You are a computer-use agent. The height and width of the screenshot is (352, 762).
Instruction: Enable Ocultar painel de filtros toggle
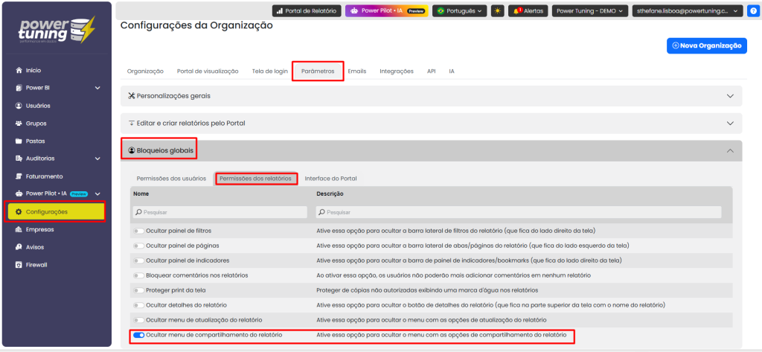click(139, 231)
